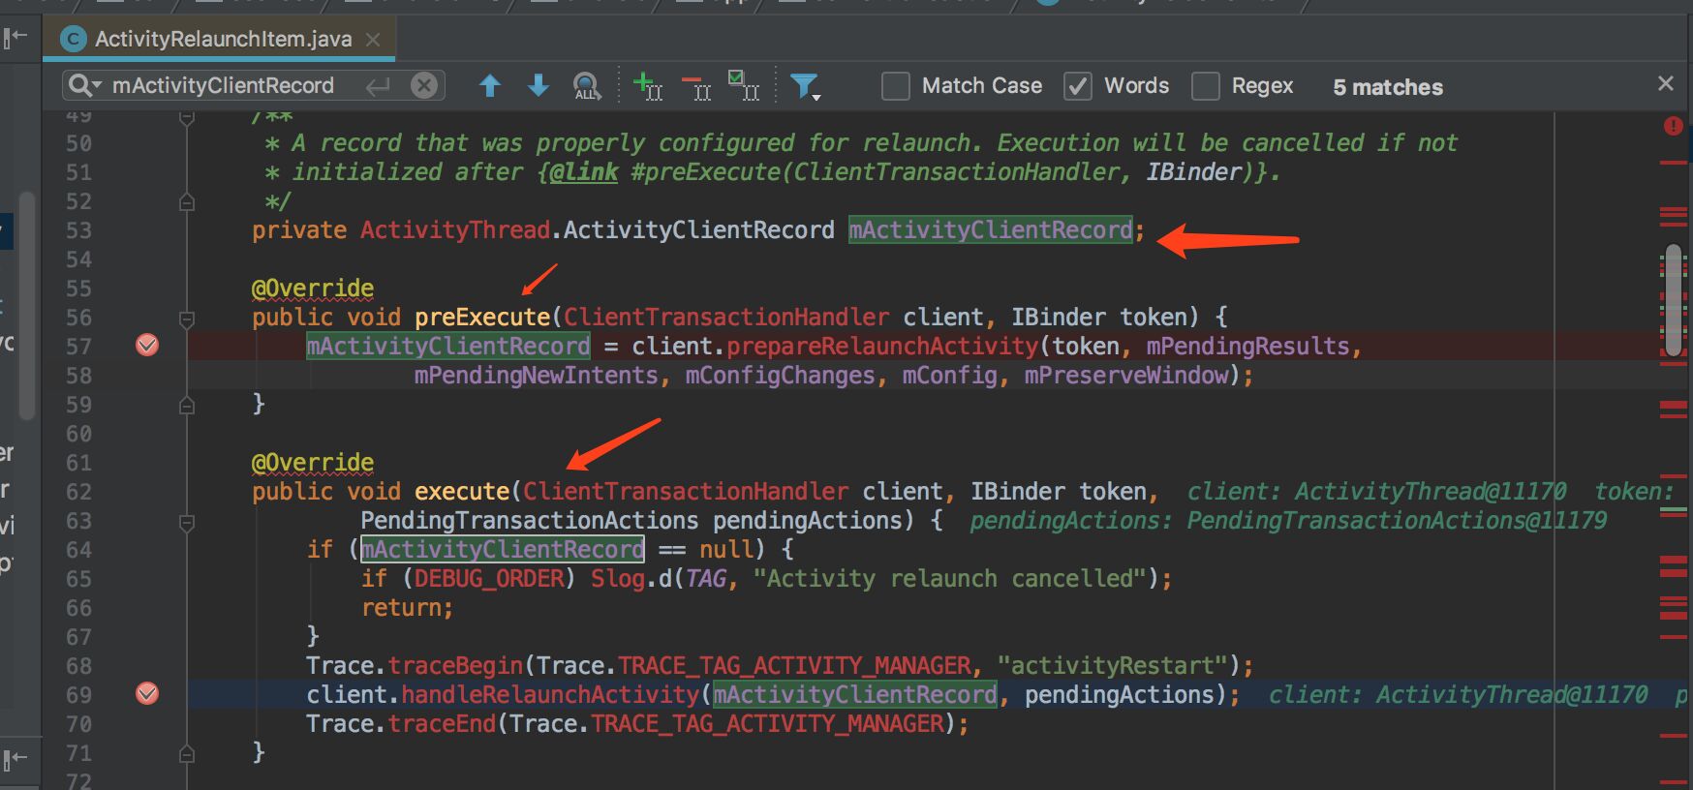This screenshot has width=1693, height=790.
Task: Close the ActivityRelaunchItem.java tab
Action: click(x=373, y=40)
